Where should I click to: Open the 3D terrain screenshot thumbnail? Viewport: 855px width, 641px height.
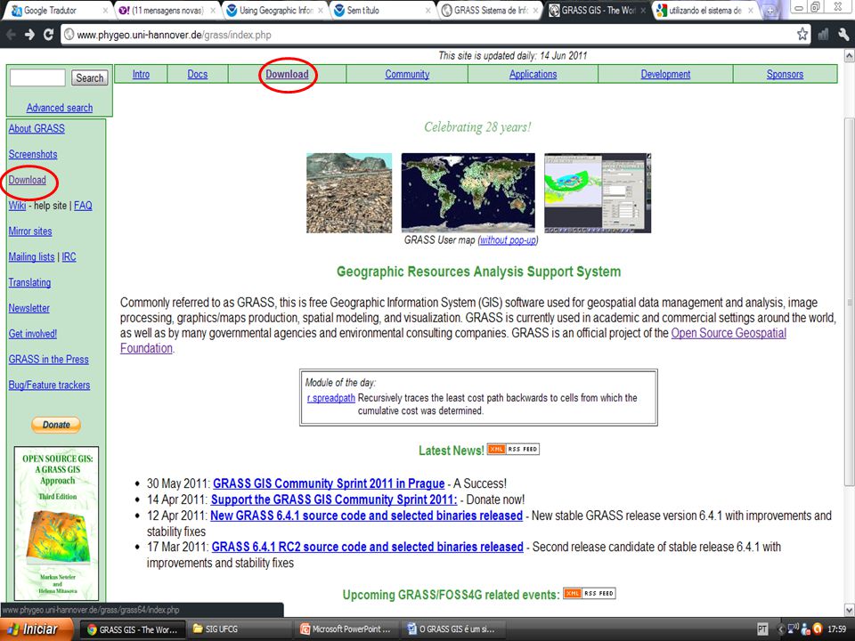[x=349, y=193]
